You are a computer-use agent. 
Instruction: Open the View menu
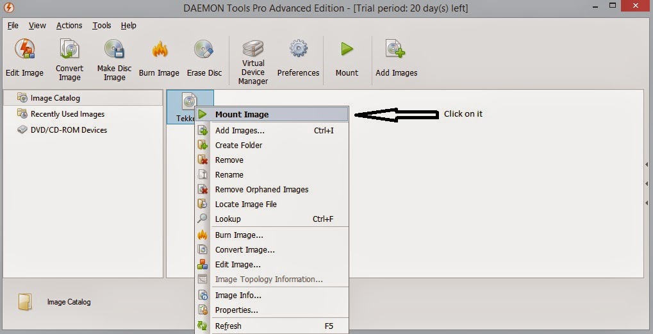(x=37, y=26)
